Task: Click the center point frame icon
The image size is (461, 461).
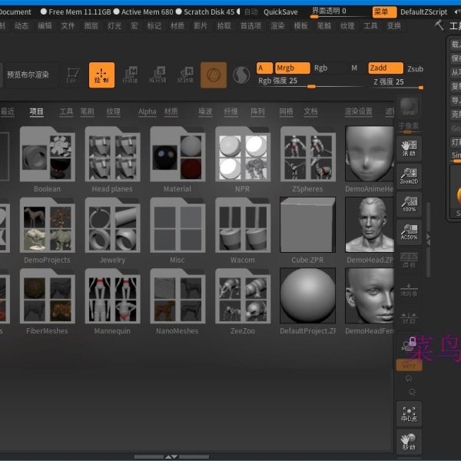Action: coord(409,415)
